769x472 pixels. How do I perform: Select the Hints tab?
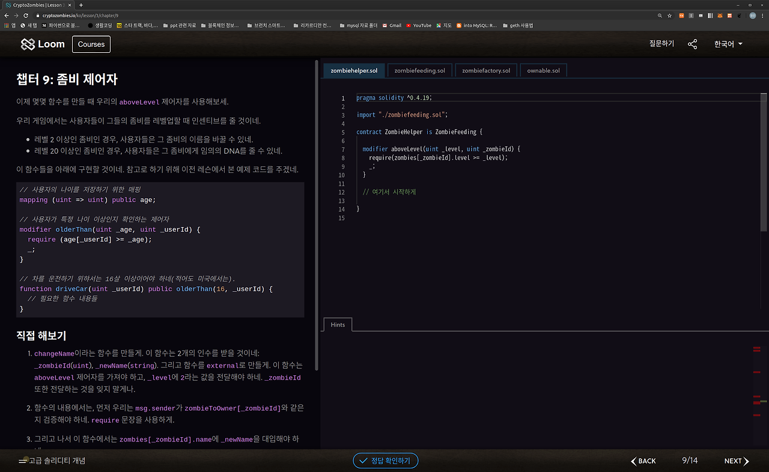338,324
